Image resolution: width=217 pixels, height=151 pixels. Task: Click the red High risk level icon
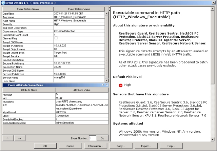coord(121,85)
